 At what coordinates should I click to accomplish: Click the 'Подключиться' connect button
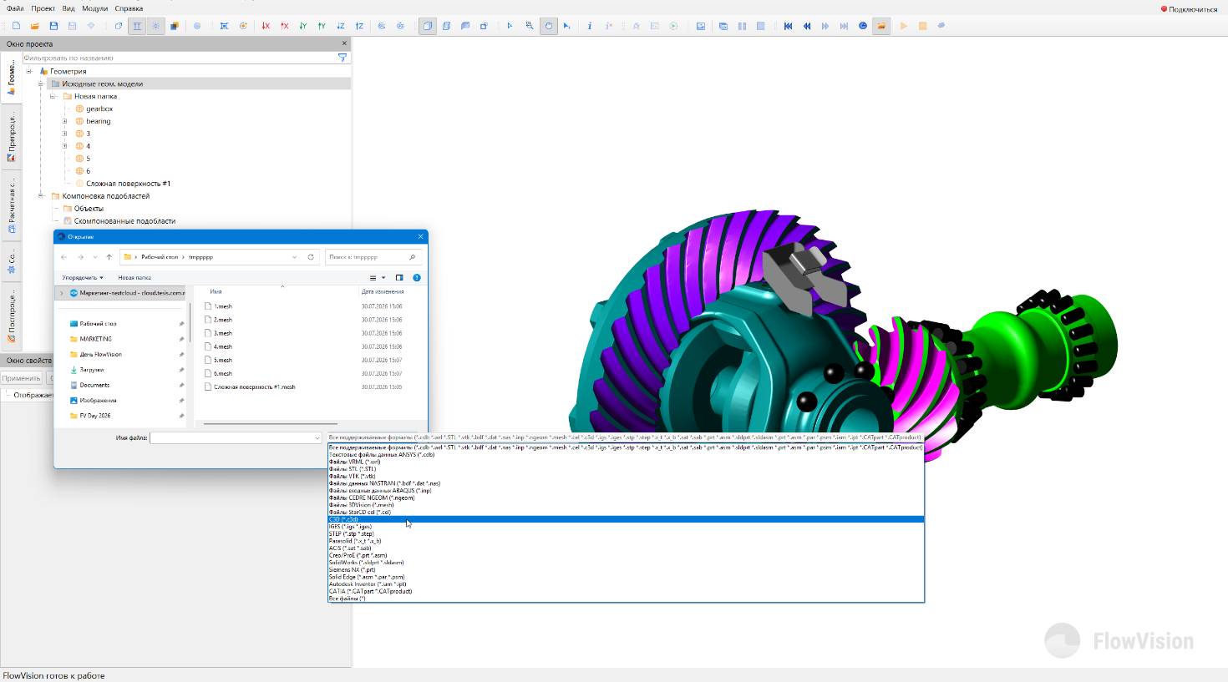[x=1190, y=9]
